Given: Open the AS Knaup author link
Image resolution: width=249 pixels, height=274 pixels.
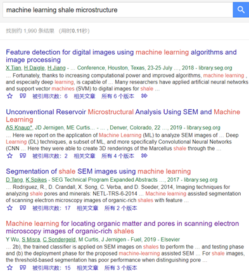Looking at the screenshot, I should [19, 128].
